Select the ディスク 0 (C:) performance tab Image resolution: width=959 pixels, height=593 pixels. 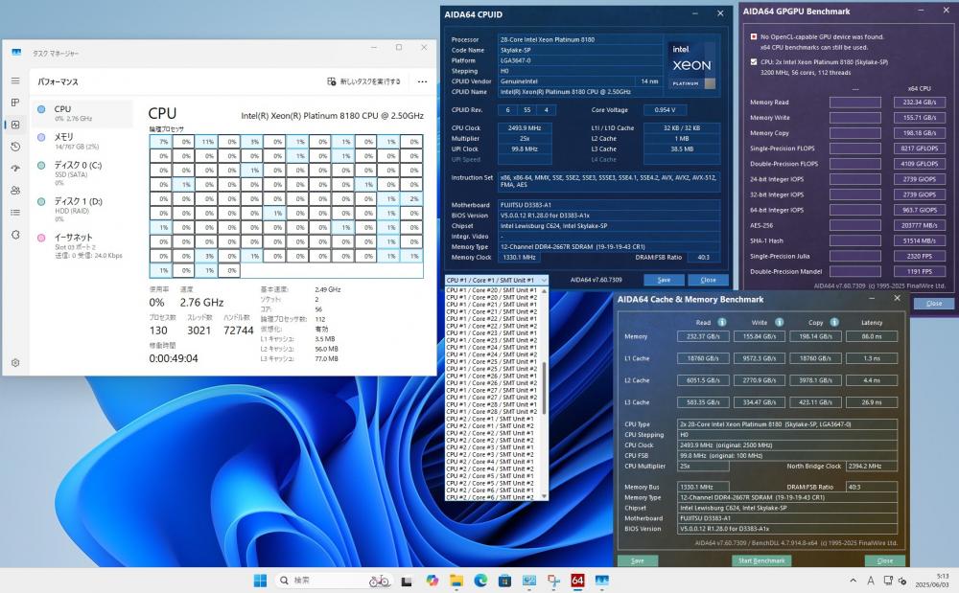click(82, 172)
